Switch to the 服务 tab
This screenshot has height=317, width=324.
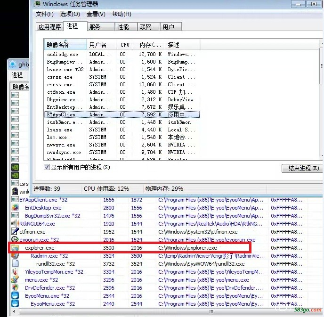point(101,27)
